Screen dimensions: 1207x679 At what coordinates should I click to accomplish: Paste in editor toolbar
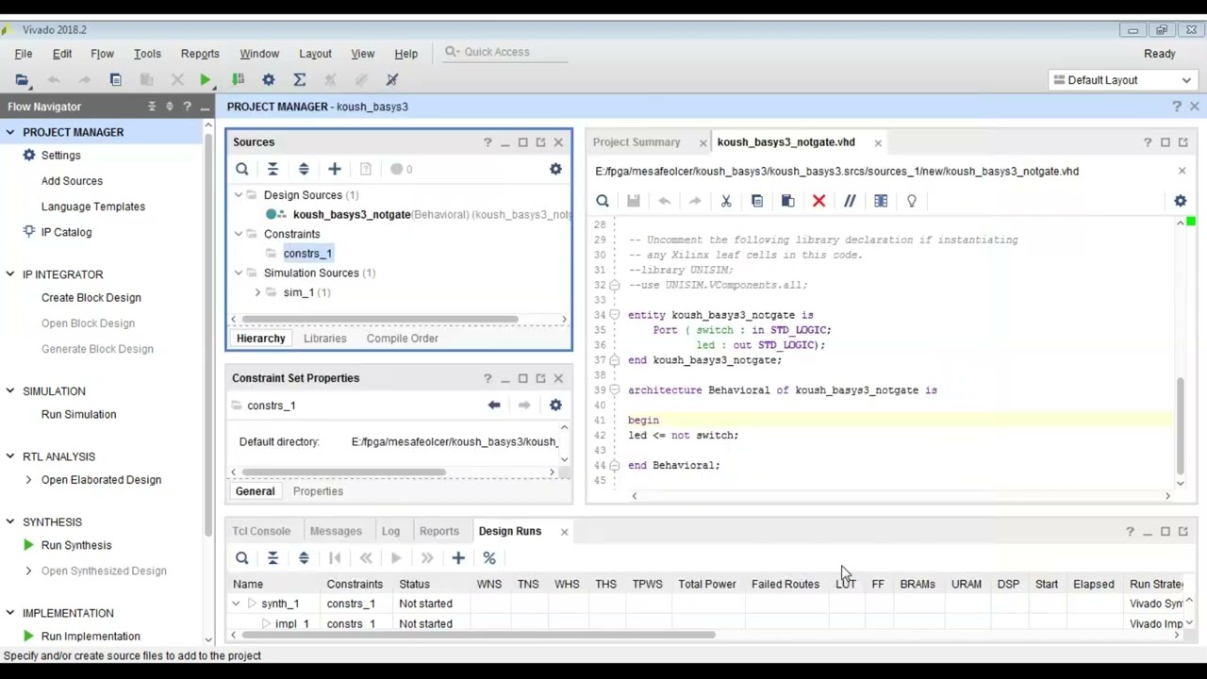tap(788, 201)
